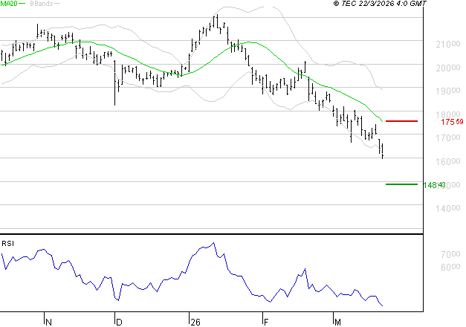The image size is (466, 327).
Task: Click the 19000 price axis label
Action: click(x=448, y=91)
